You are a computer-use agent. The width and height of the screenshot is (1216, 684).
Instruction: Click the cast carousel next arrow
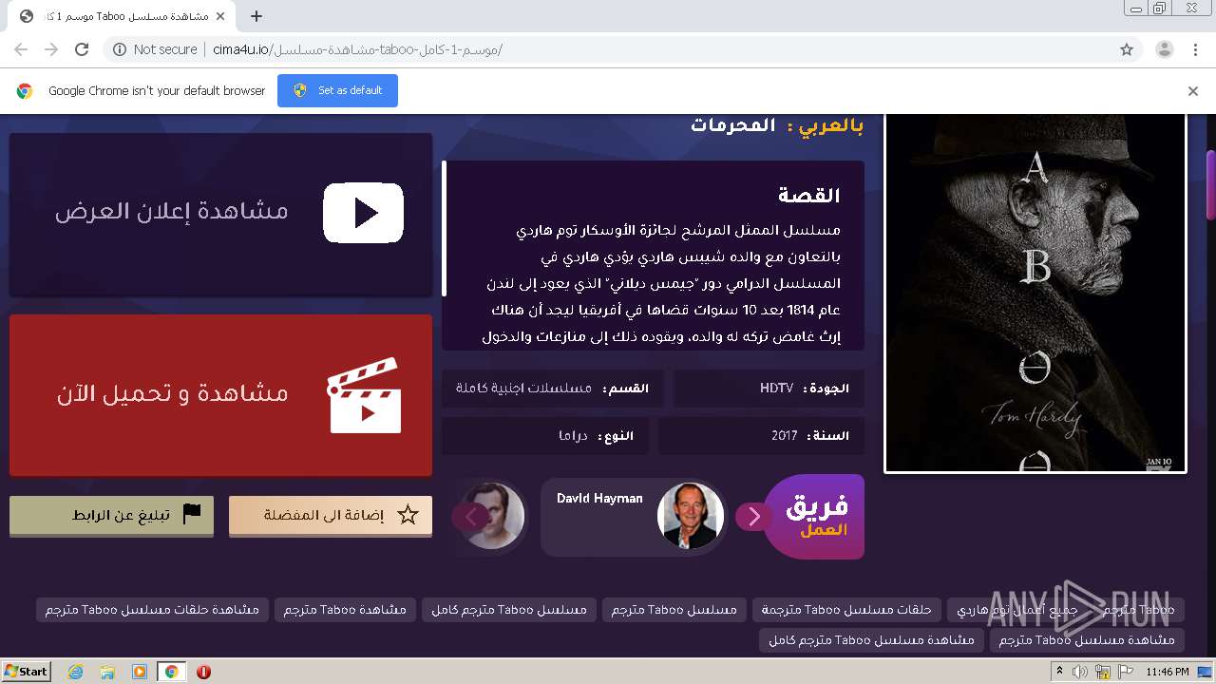754,516
